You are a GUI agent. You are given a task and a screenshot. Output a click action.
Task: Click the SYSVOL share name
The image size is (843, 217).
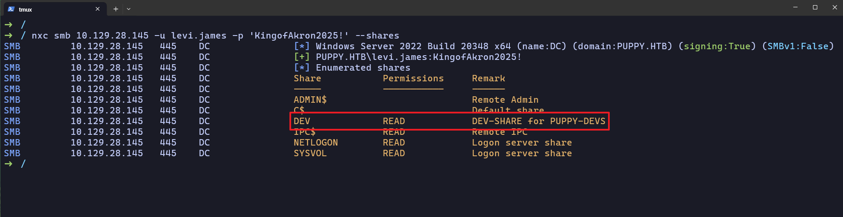click(x=310, y=153)
